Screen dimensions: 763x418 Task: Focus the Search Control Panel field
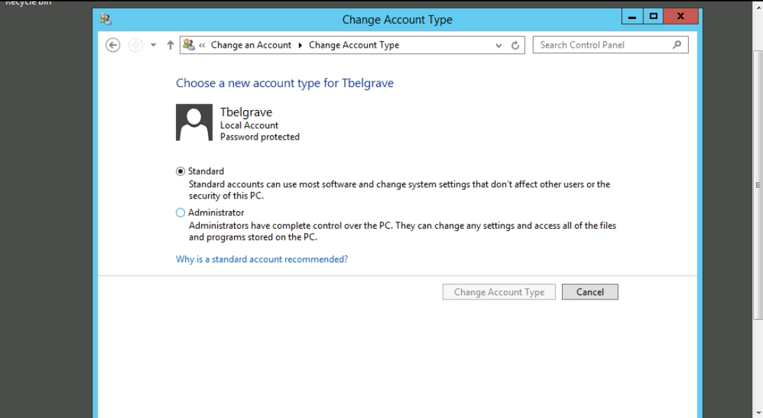point(611,45)
